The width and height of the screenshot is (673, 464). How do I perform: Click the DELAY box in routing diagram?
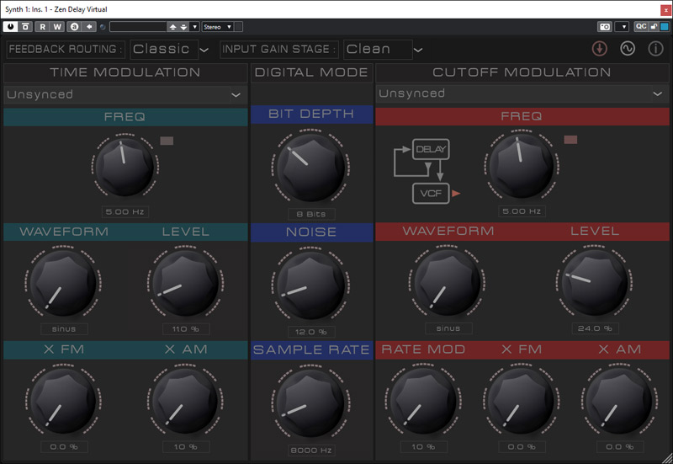pyautogui.click(x=431, y=150)
